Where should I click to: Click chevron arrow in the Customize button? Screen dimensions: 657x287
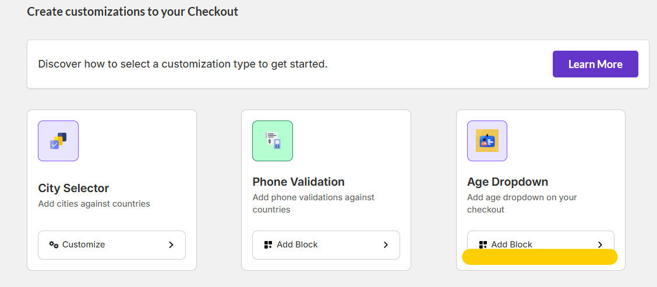pyautogui.click(x=171, y=245)
